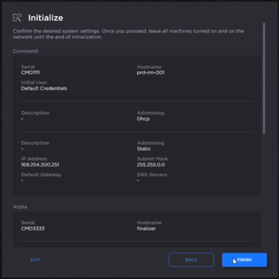Click the confirm system settings instruction text

(x=128, y=34)
